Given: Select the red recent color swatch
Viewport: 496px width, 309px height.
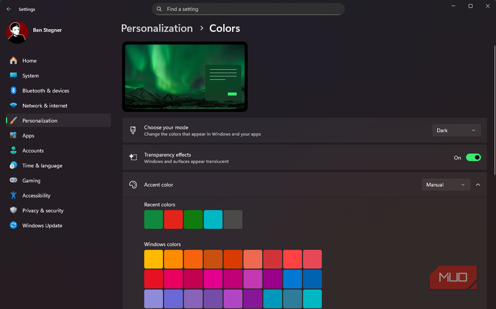Looking at the screenshot, I should [x=173, y=219].
